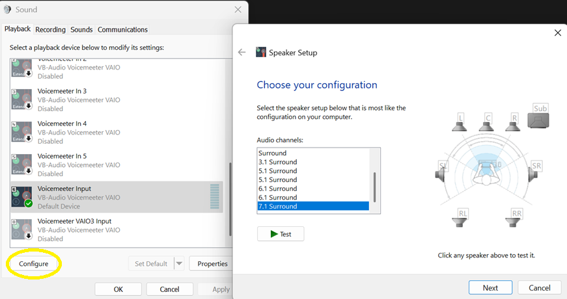Click Cancel in Speaker Setup
567x299 pixels.
click(x=540, y=288)
